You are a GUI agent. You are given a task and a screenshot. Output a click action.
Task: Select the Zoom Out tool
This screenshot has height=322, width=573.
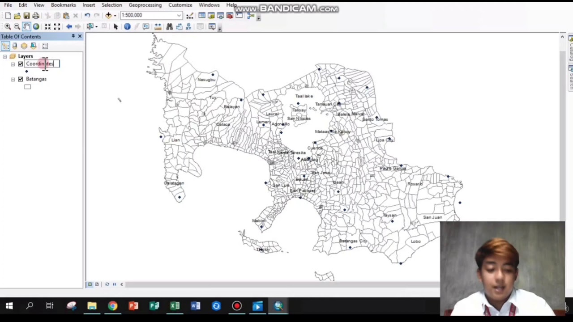click(x=17, y=26)
